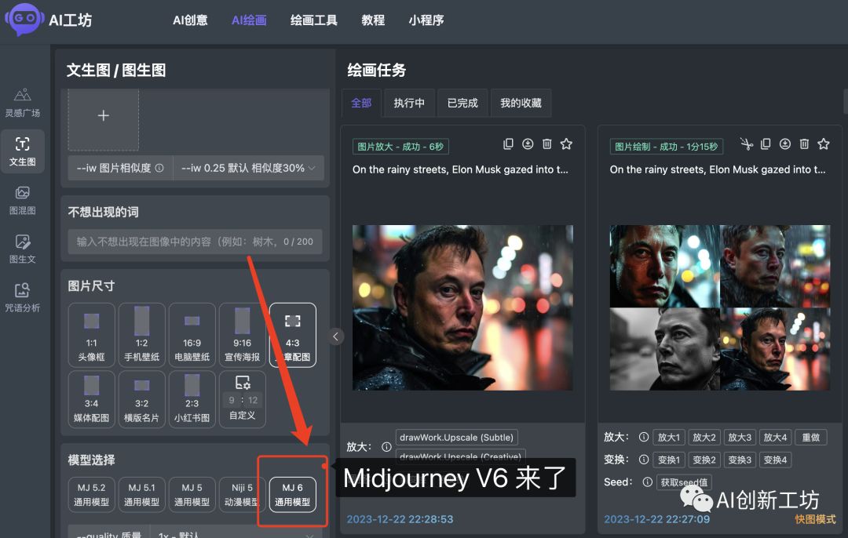This screenshot has height=538, width=848.
Task: Click info icon beside 放大 in right card
Action: pos(644,437)
